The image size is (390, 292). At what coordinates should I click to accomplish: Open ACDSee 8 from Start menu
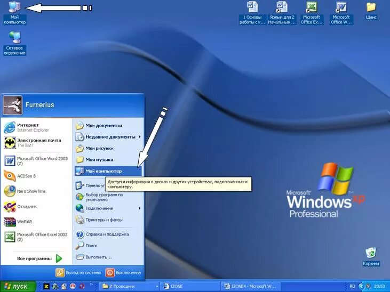tap(37, 176)
